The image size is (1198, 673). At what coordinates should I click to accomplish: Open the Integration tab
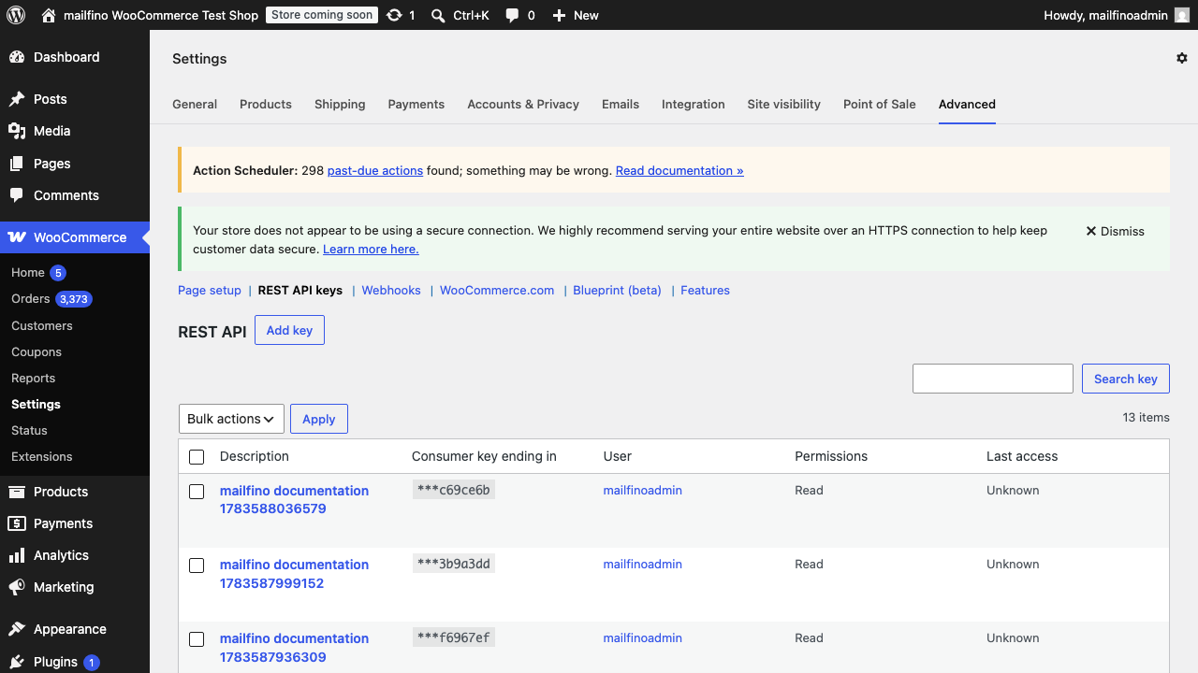click(694, 104)
